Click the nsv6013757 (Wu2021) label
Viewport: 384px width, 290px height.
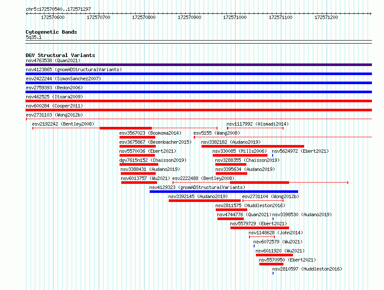click(x=145, y=178)
